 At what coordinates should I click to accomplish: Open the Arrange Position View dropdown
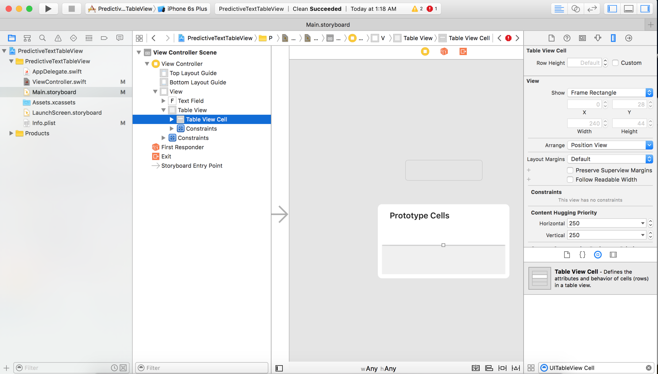point(610,145)
